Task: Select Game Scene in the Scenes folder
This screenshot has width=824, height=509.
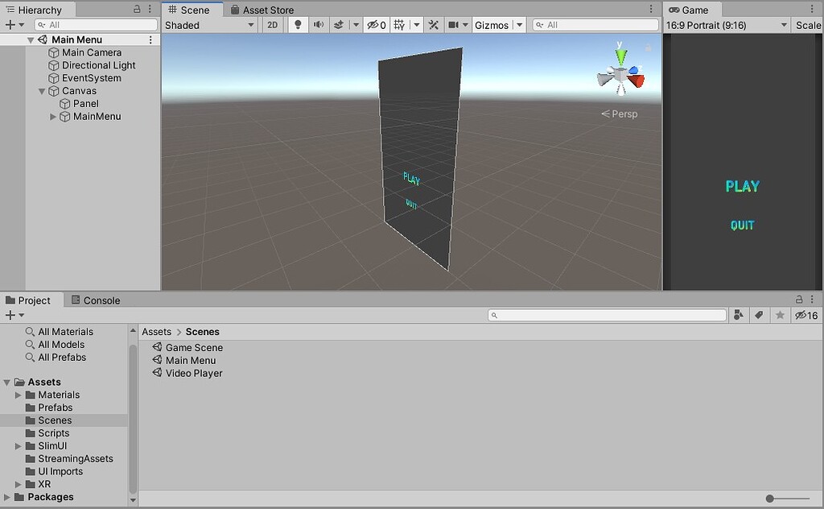Action: 193,346
